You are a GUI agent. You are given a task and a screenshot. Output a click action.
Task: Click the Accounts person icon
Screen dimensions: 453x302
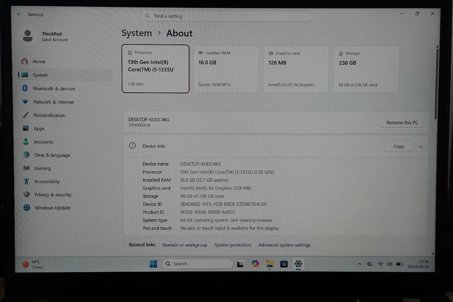26,142
